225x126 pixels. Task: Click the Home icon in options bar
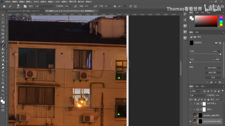[4, 6]
